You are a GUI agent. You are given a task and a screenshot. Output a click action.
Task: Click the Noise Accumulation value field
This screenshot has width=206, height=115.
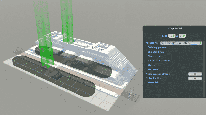(x=195, y=74)
